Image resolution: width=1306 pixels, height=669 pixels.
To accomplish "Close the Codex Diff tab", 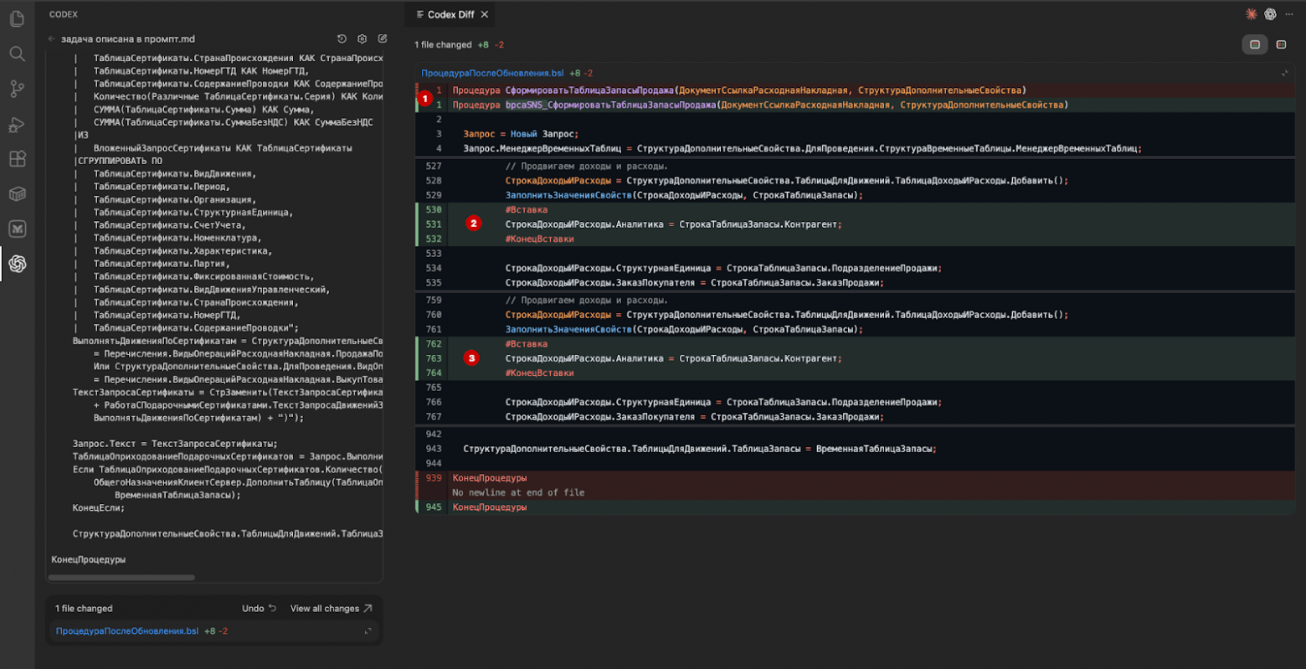I will (x=485, y=14).
